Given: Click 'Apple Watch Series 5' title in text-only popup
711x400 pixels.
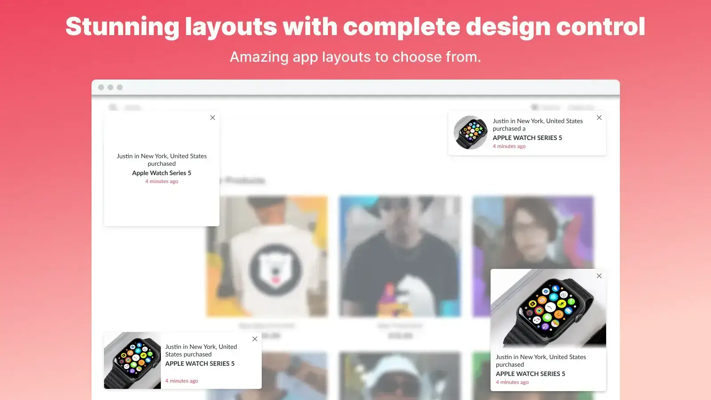Looking at the screenshot, I should pyautogui.click(x=162, y=173).
